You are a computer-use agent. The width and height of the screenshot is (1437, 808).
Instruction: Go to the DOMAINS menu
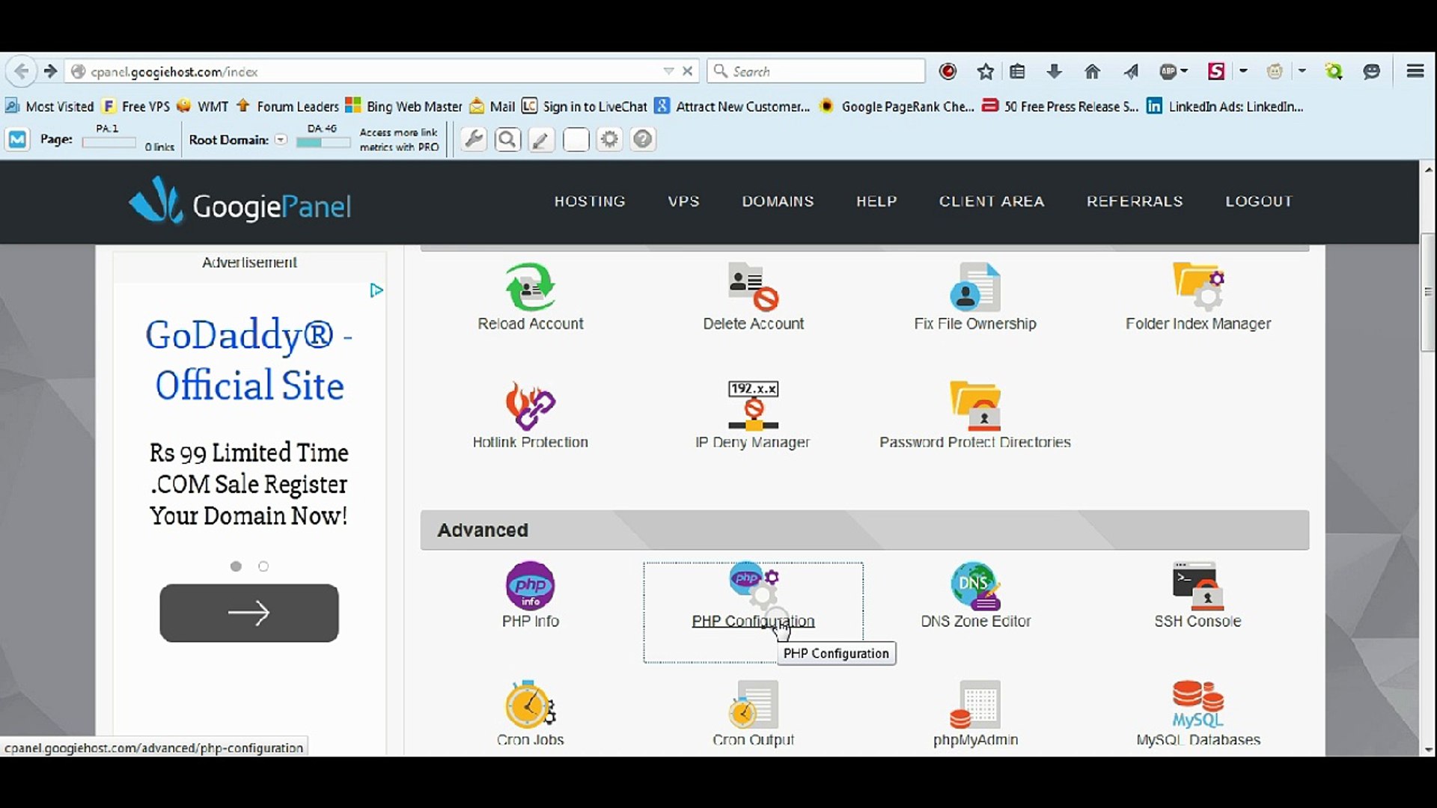click(778, 201)
